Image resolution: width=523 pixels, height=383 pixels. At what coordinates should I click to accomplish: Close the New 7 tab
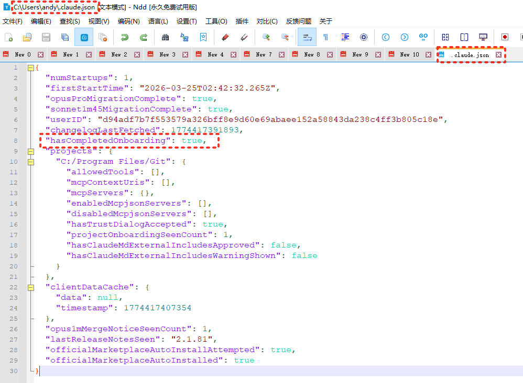tap(281, 54)
